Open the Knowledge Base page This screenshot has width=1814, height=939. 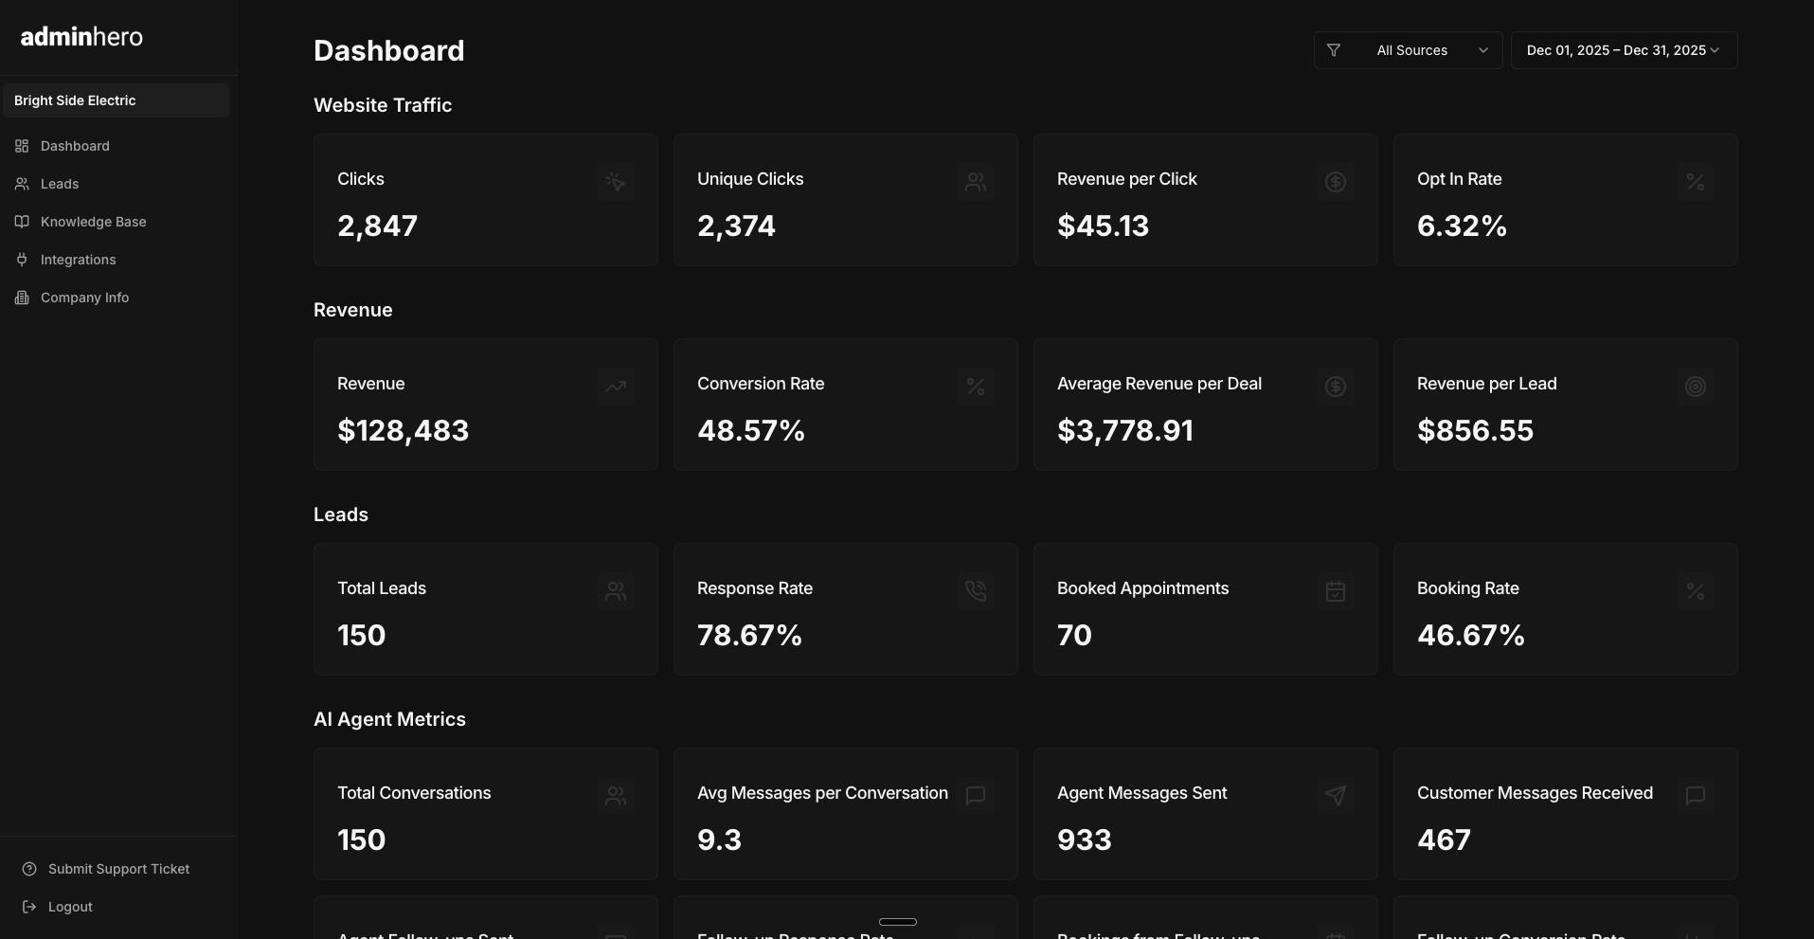click(x=93, y=221)
